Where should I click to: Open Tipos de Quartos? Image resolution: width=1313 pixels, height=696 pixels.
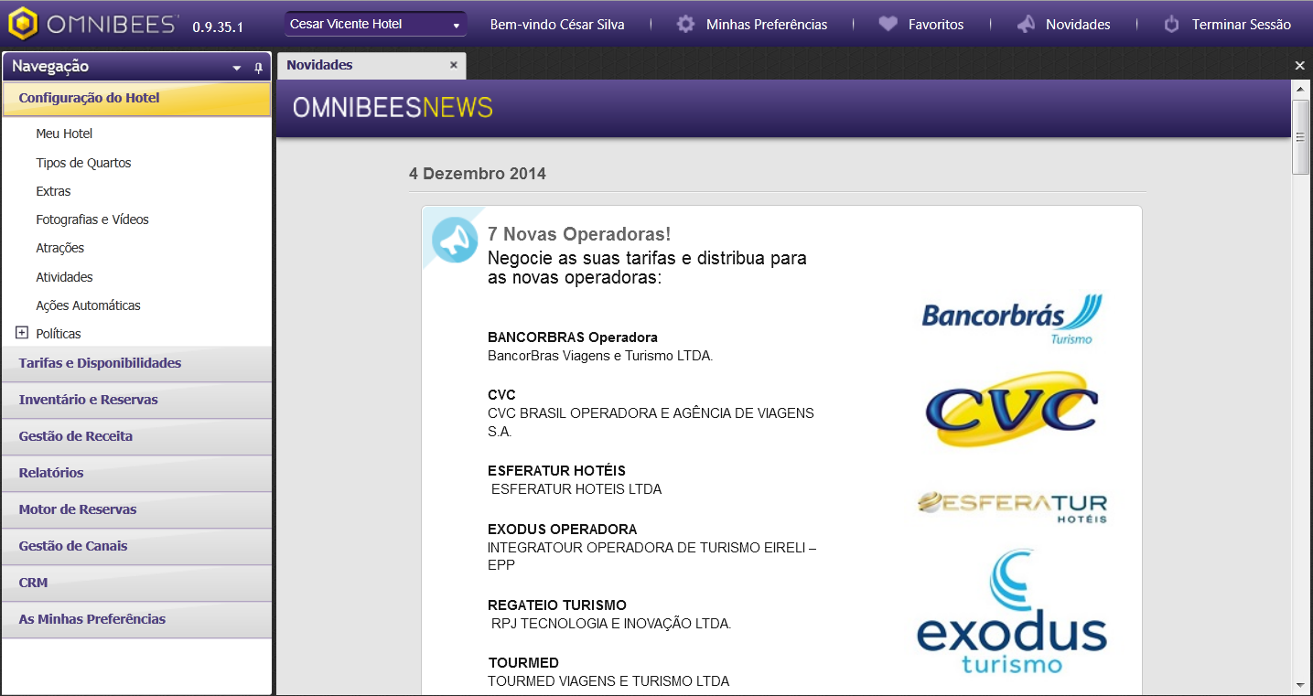pos(83,163)
